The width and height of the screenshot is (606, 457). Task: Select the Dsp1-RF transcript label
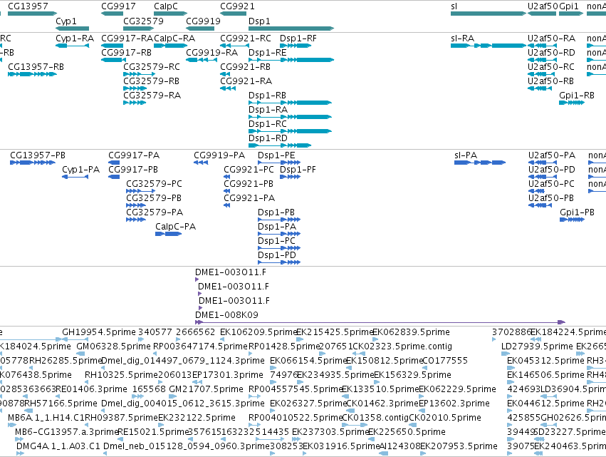click(298, 38)
